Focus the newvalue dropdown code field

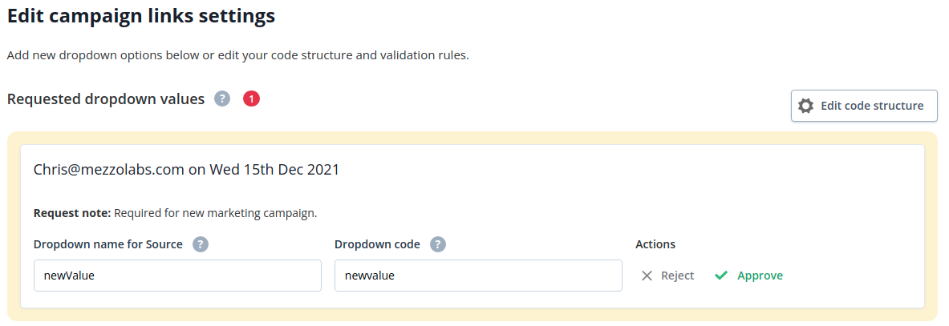click(x=478, y=276)
